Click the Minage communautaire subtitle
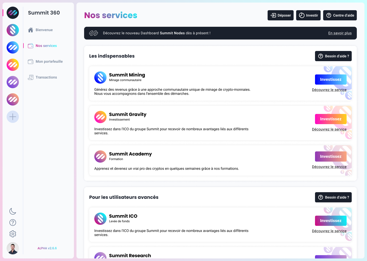The width and height of the screenshot is (367, 261). click(x=125, y=80)
